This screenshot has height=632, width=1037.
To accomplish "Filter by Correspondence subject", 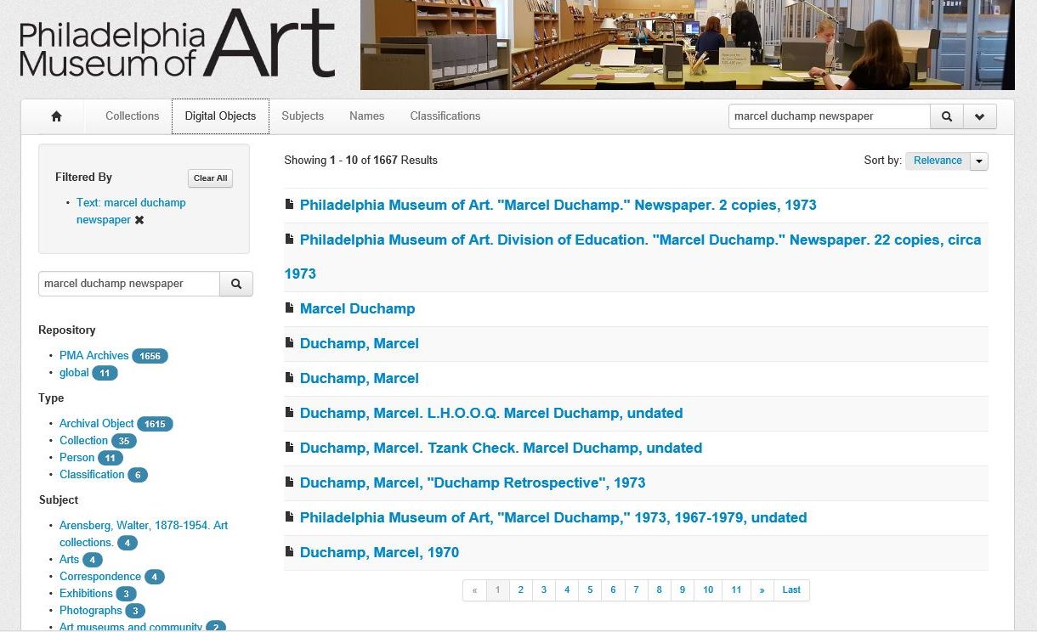I will tap(100, 577).
